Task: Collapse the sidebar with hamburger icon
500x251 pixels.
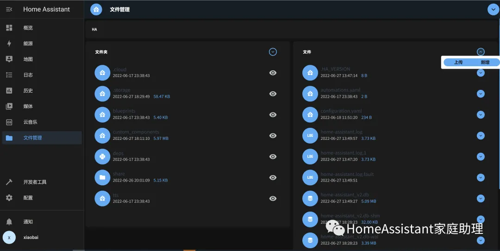Action: point(9,9)
